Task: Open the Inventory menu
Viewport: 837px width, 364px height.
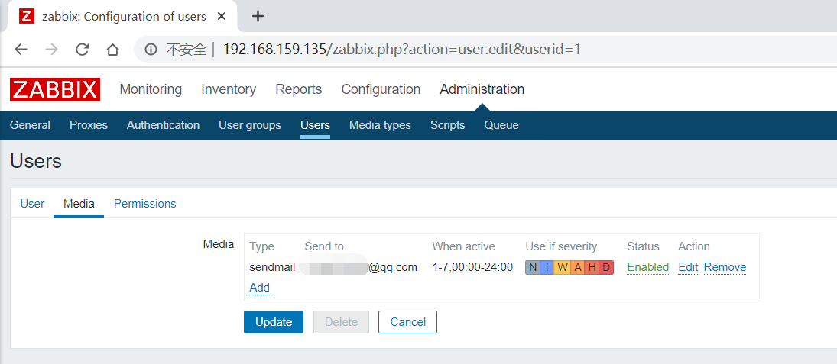Action: click(229, 89)
